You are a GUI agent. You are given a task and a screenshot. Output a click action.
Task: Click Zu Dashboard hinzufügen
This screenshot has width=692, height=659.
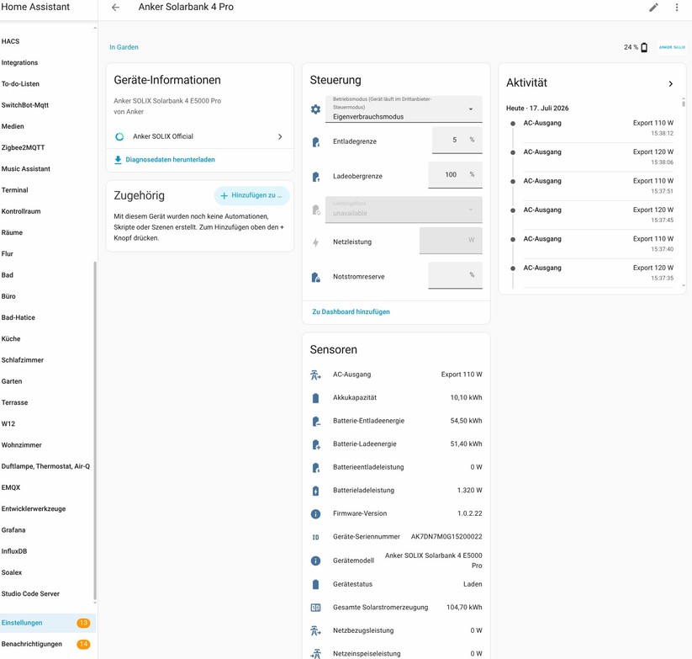pyautogui.click(x=351, y=312)
